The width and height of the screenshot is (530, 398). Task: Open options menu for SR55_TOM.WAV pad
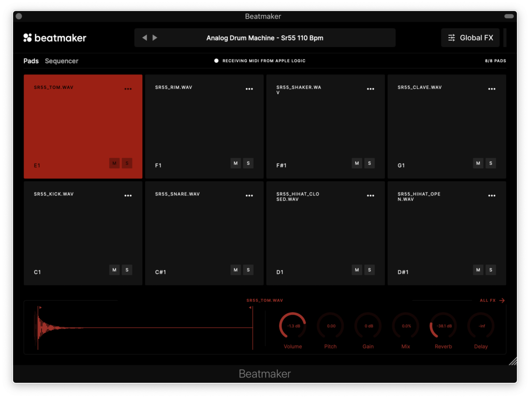[x=128, y=89]
